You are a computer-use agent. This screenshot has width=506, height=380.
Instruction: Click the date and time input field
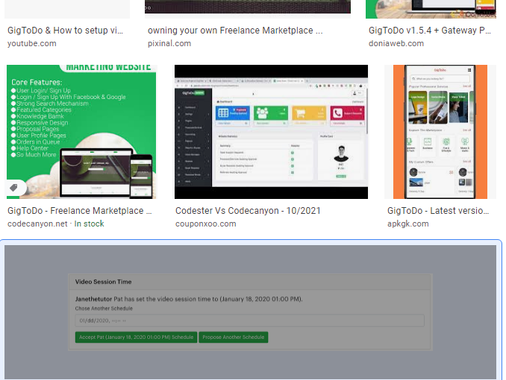(x=249, y=320)
